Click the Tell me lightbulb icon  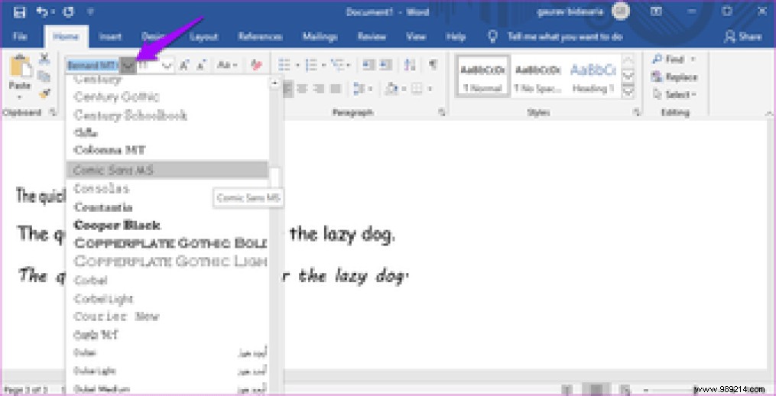coord(492,36)
